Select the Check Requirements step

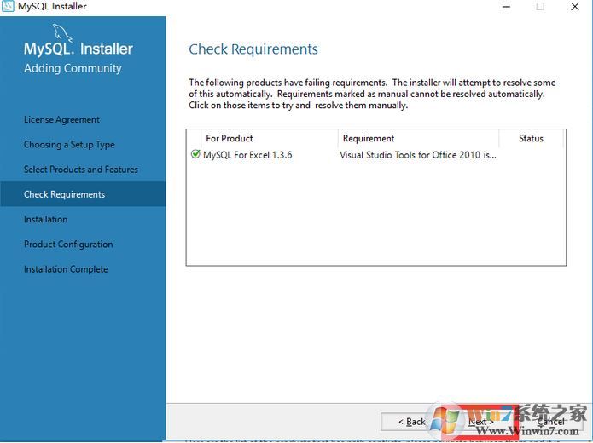pos(83,194)
